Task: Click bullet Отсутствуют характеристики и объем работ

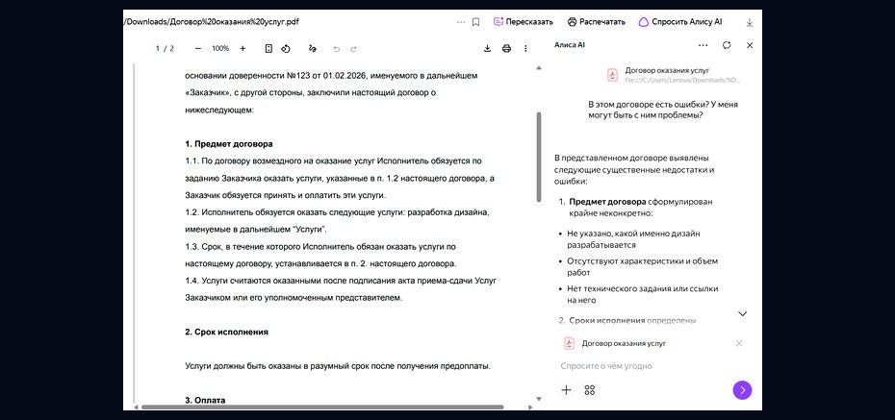Action: (x=642, y=266)
